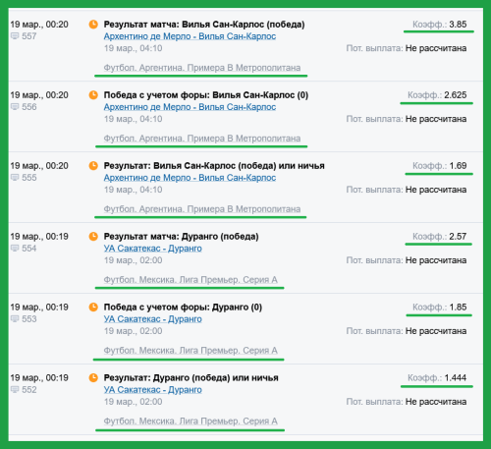Click the coefficient 3.85 value
This screenshot has width=491, height=449.
(x=458, y=25)
